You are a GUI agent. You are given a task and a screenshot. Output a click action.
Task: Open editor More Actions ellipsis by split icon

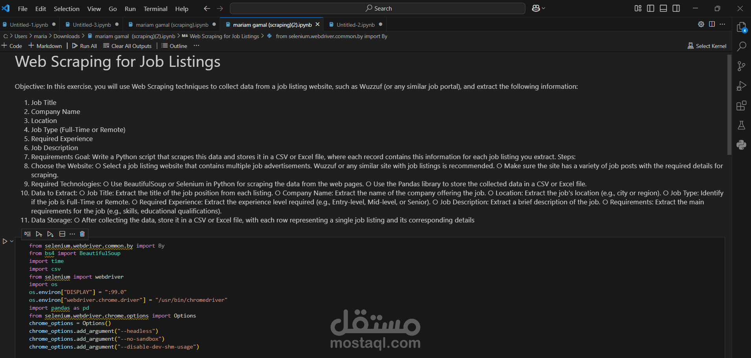[x=722, y=24]
